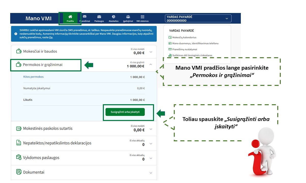Viewport: 306px width, 183px height.
Task: Click the Pradžia home icon
Action: click(x=70, y=17)
